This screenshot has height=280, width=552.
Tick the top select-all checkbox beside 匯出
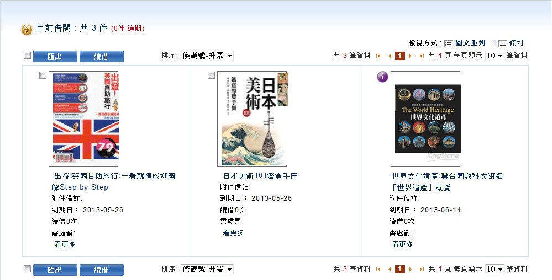[x=27, y=55]
